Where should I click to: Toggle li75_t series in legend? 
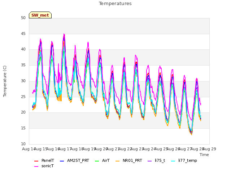pos(156,160)
